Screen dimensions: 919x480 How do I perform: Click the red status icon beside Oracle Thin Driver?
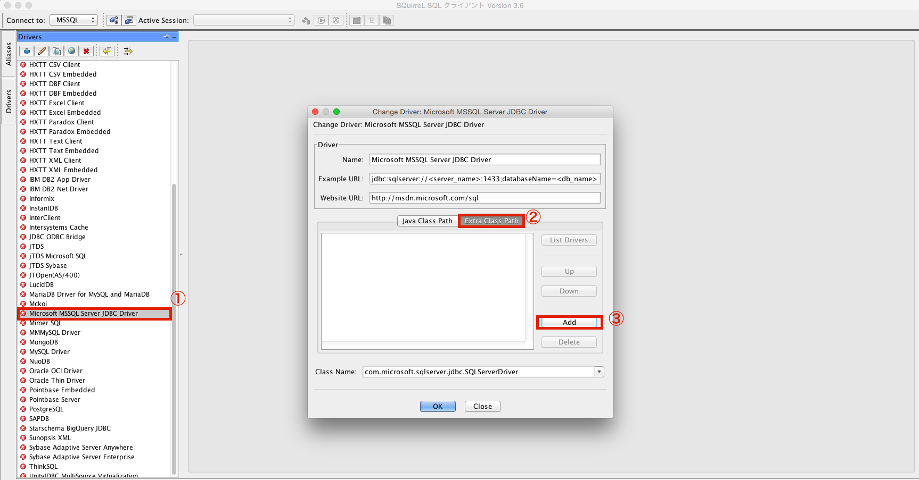click(23, 380)
